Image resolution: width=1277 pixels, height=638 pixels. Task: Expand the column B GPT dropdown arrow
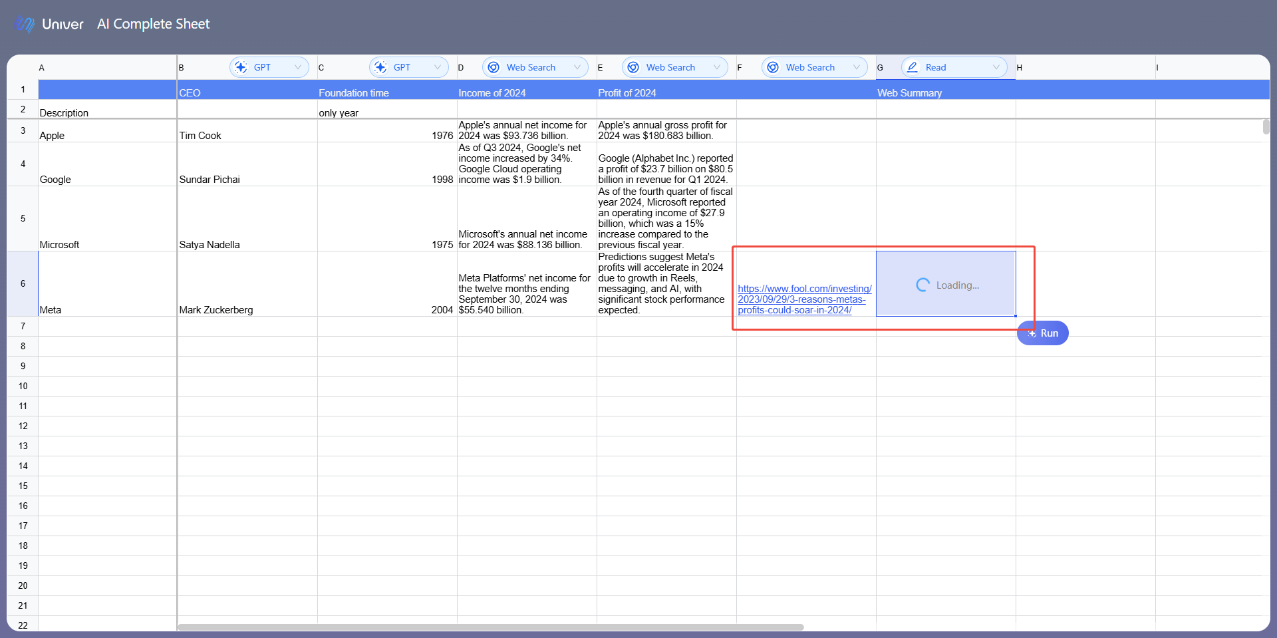click(298, 67)
